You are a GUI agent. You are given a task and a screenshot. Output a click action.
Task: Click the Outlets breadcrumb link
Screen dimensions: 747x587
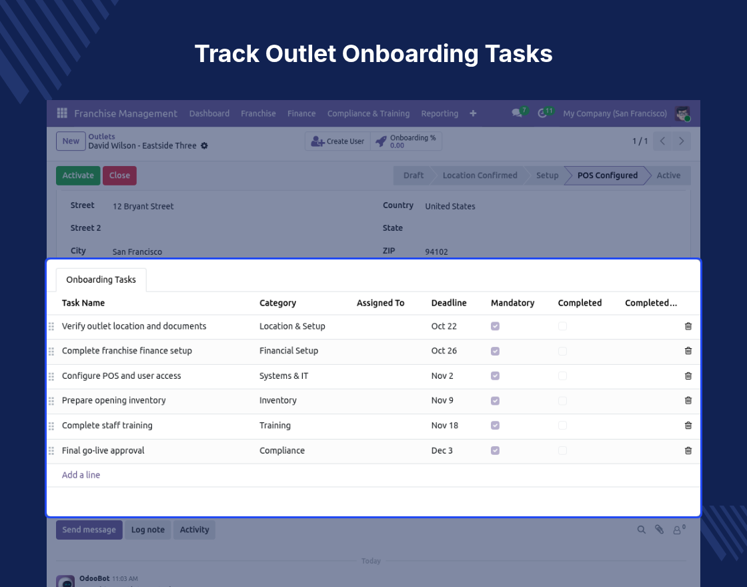(x=101, y=137)
